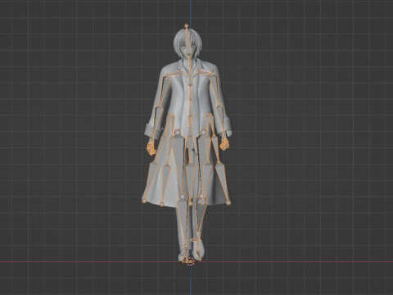The width and height of the screenshot is (393, 295).
Task: Click the 3D cursor at the character's feet
Action: 191,261
